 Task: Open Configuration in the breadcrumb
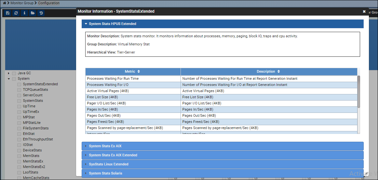(49, 3)
